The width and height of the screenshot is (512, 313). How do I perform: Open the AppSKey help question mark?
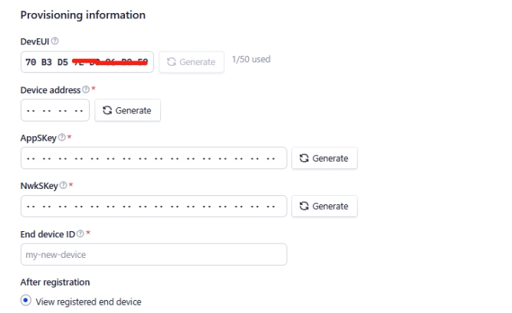coord(62,138)
